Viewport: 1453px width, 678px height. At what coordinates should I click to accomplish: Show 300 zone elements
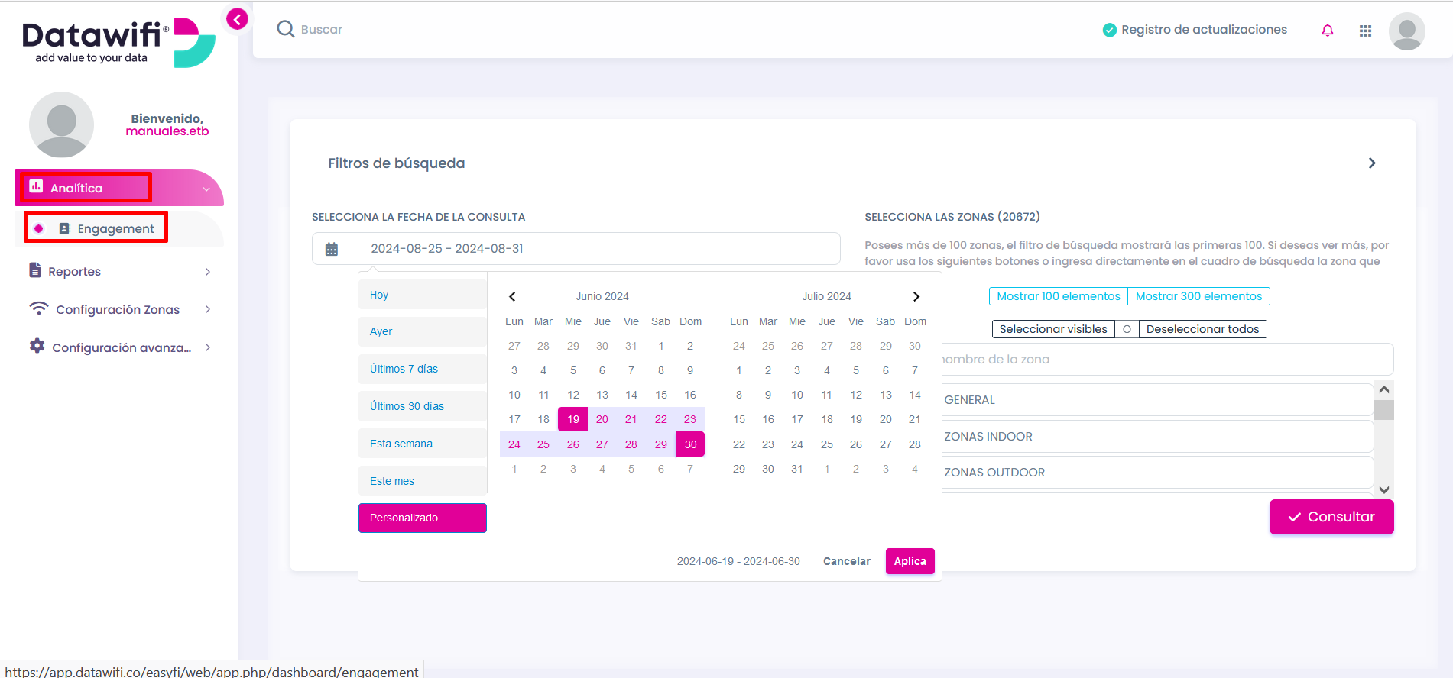point(1198,296)
